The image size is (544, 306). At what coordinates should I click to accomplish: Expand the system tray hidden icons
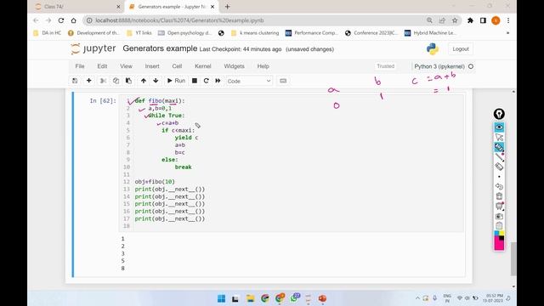pos(417,298)
